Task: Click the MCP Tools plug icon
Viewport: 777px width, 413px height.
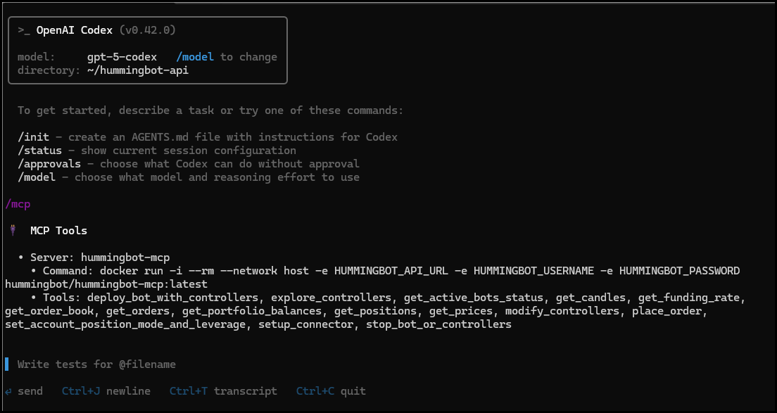Action: [x=11, y=230]
